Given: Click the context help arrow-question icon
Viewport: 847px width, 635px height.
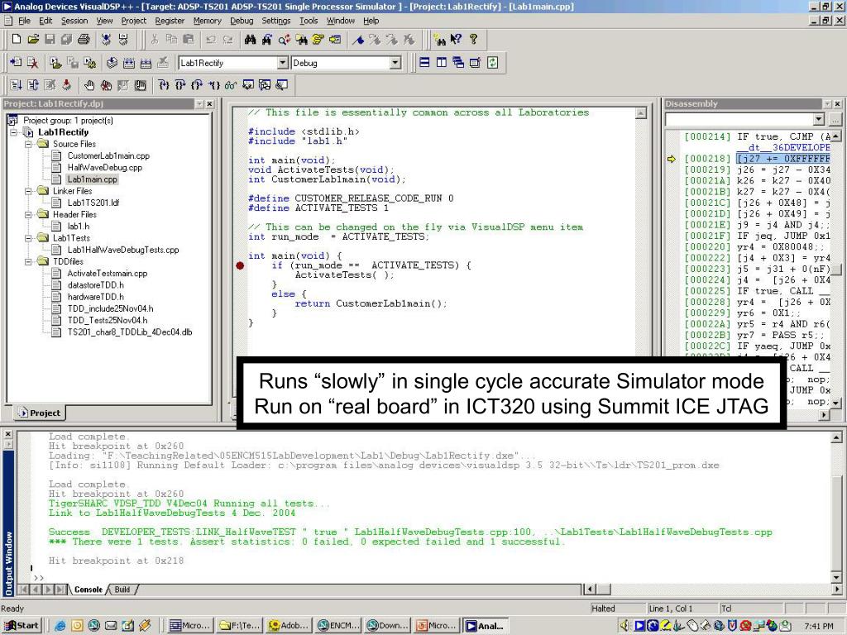Looking at the screenshot, I should pos(457,40).
